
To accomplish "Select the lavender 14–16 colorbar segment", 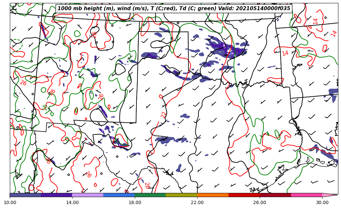I will point(87,195).
